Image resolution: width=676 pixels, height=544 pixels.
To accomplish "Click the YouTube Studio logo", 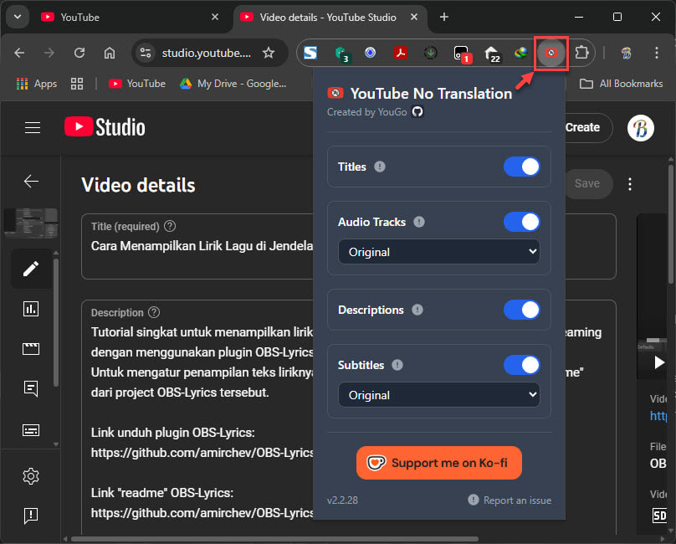I will tap(105, 127).
